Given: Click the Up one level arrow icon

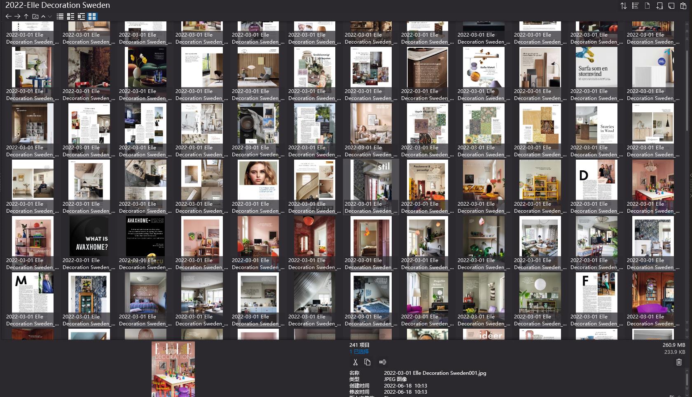Looking at the screenshot, I should 26,16.
